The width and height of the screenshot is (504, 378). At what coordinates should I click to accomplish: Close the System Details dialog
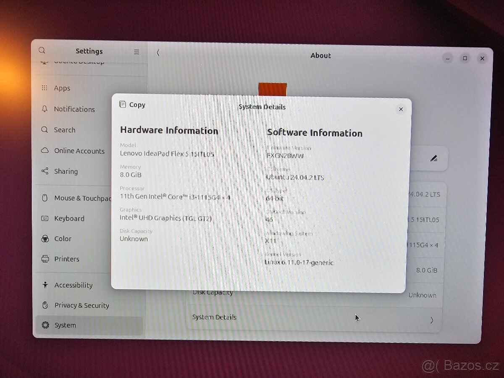[401, 109]
